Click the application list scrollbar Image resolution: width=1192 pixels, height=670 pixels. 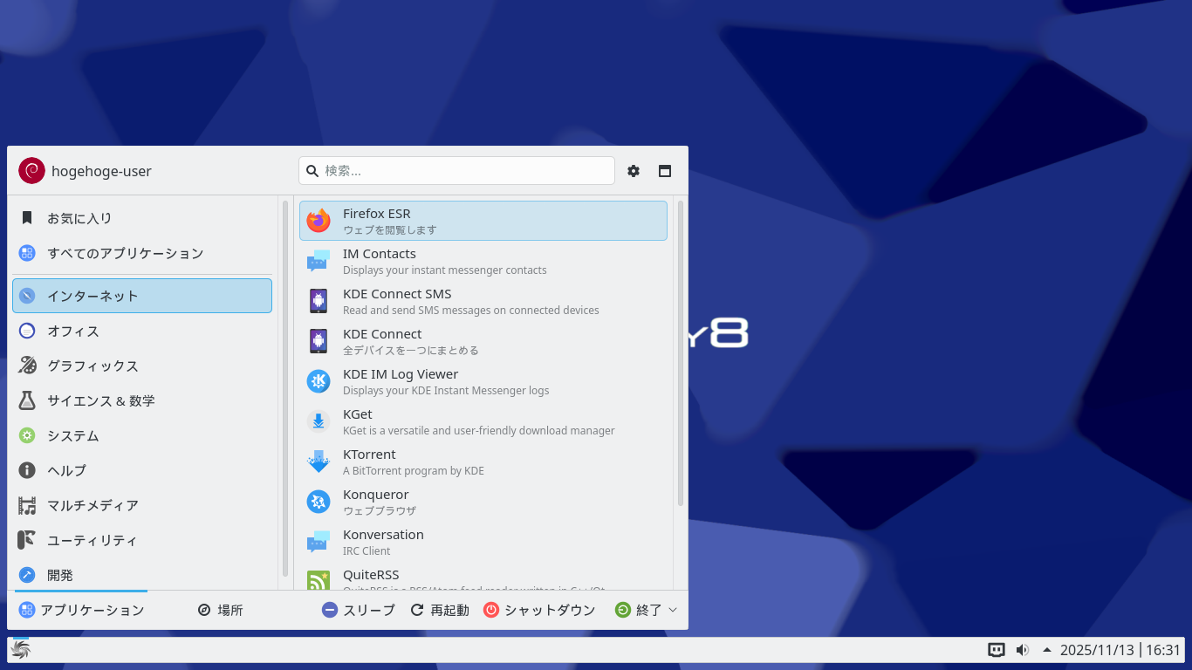tap(681, 353)
